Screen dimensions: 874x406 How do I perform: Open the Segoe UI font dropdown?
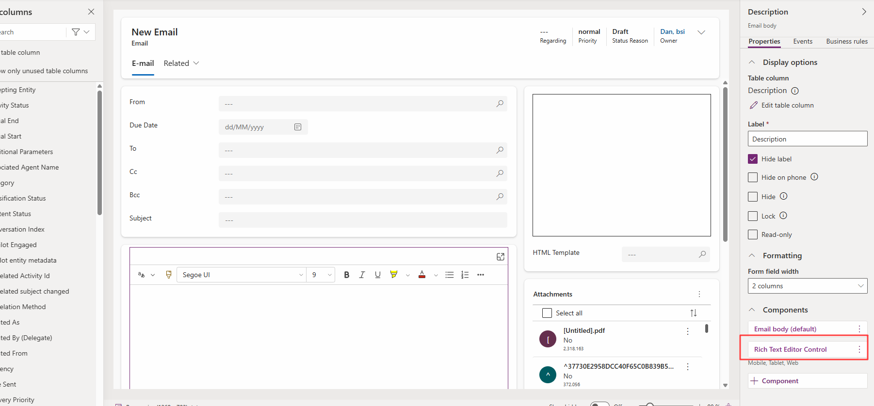[242, 275]
